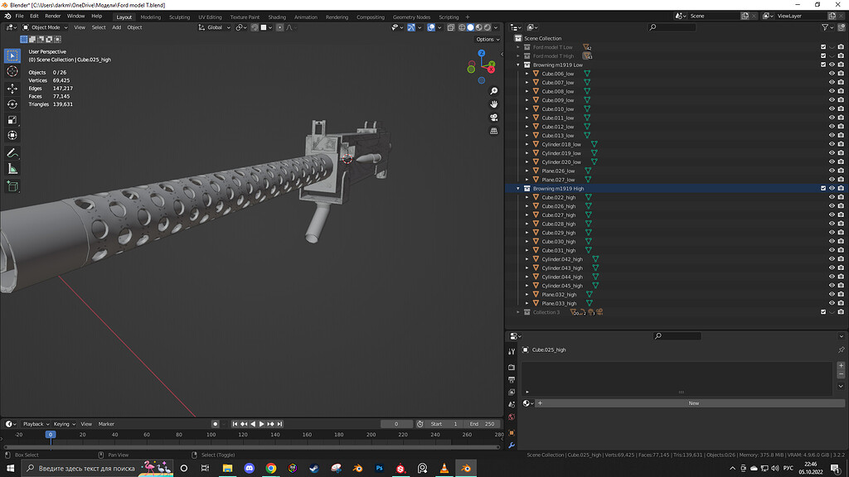
Task: Switch viewport to Wireframe shading
Action: click(x=462, y=27)
